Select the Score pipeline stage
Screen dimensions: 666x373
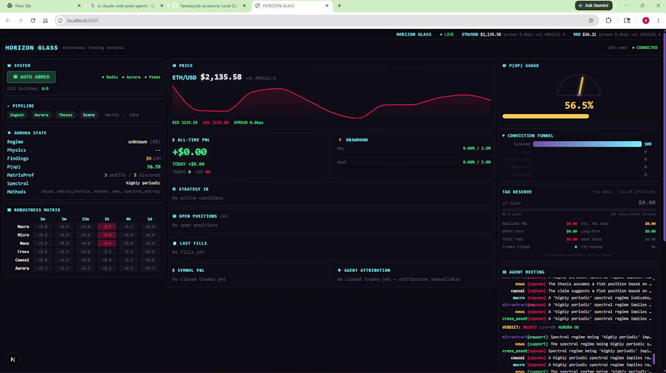89,114
